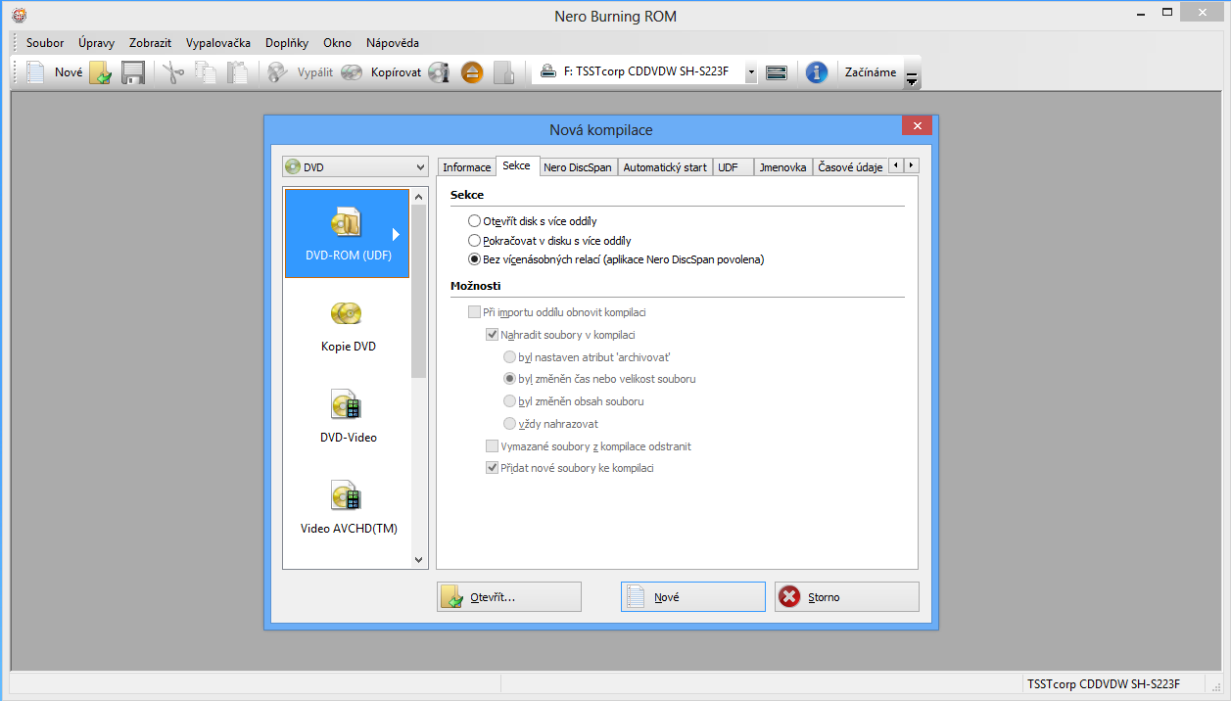
Task: Open the Nápověda menu
Action: click(393, 43)
